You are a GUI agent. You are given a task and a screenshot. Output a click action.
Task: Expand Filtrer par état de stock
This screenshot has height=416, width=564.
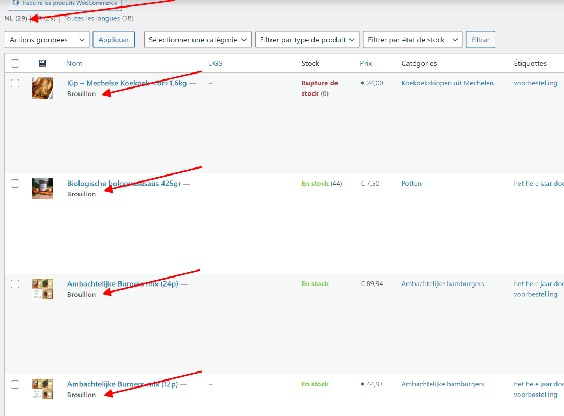tap(412, 40)
